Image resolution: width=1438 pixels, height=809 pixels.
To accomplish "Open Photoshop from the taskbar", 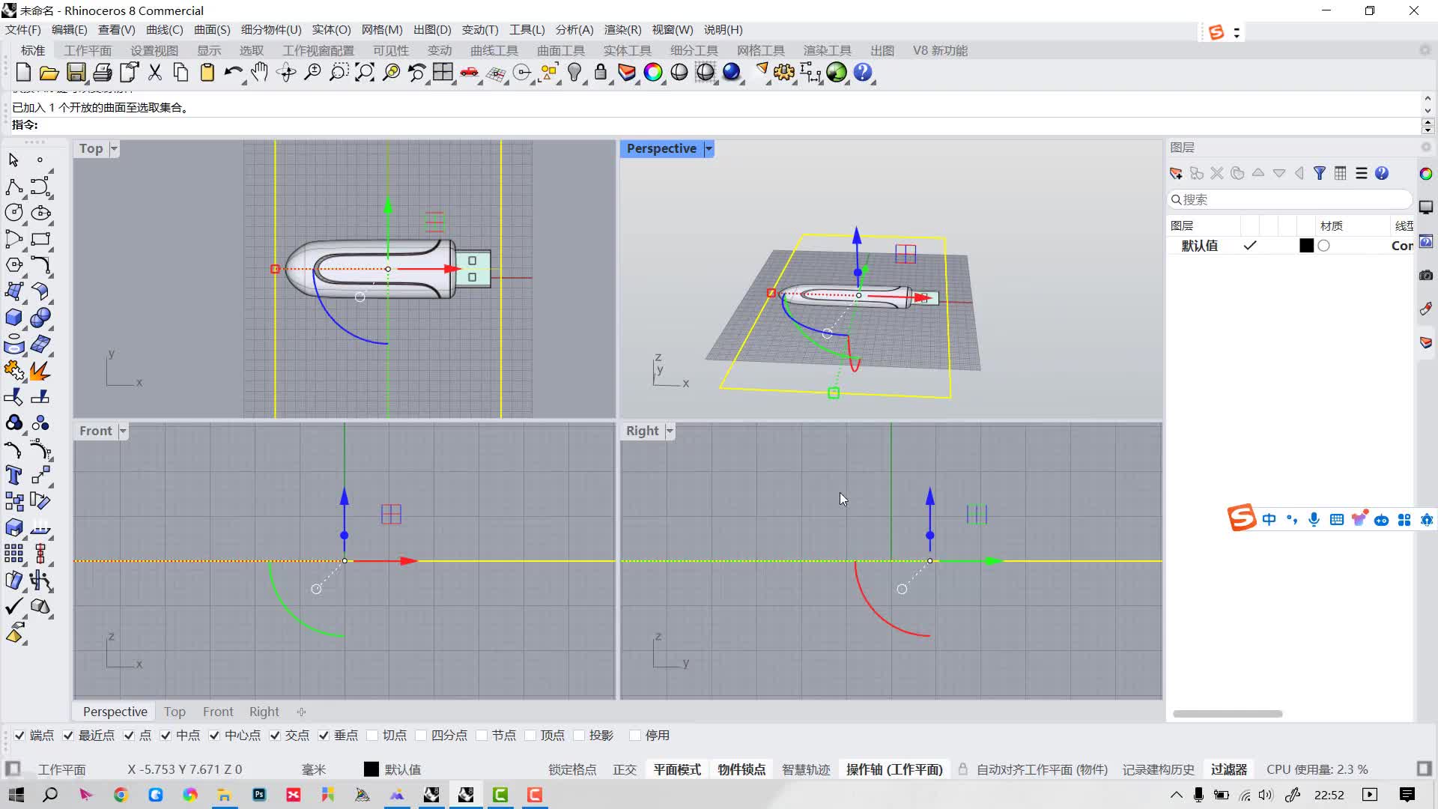I will tap(259, 795).
